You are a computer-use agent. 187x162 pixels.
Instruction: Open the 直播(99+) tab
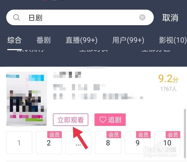point(82,40)
